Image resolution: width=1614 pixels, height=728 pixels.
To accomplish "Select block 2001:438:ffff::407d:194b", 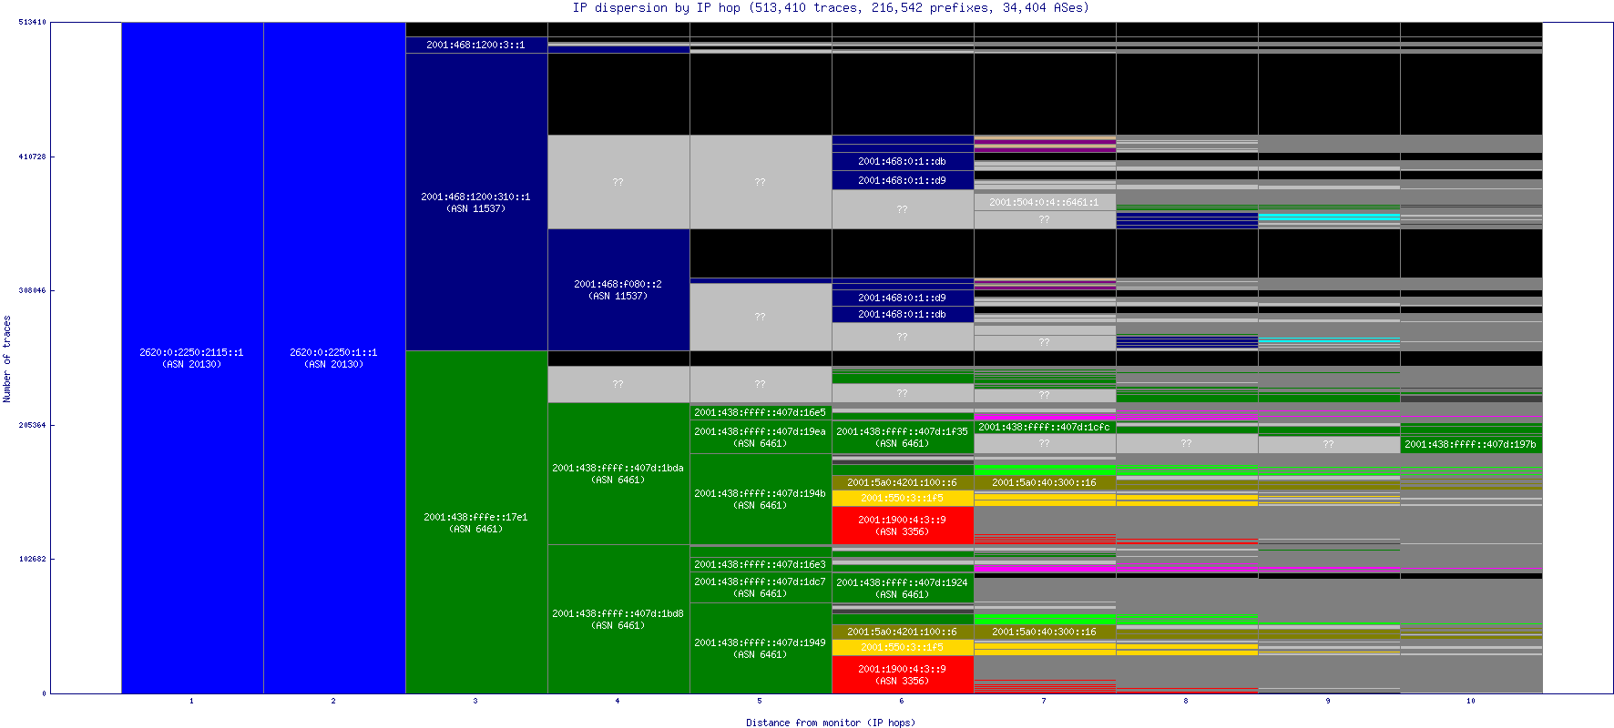I will pyautogui.click(x=761, y=499).
